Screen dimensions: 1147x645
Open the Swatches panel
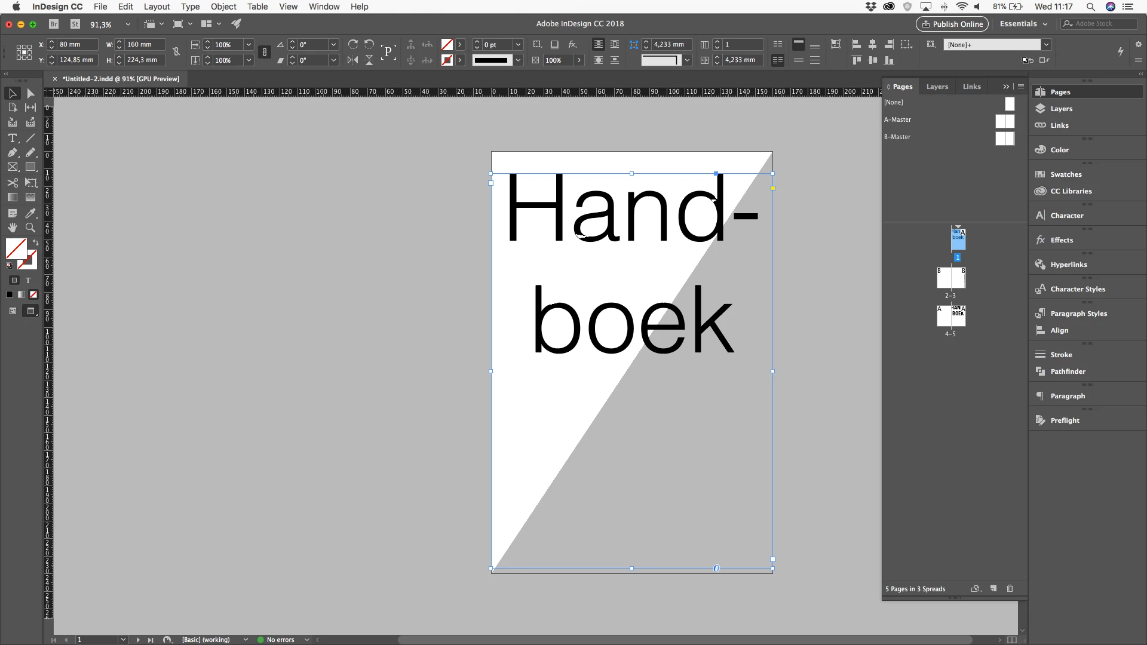pos(1066,174)
